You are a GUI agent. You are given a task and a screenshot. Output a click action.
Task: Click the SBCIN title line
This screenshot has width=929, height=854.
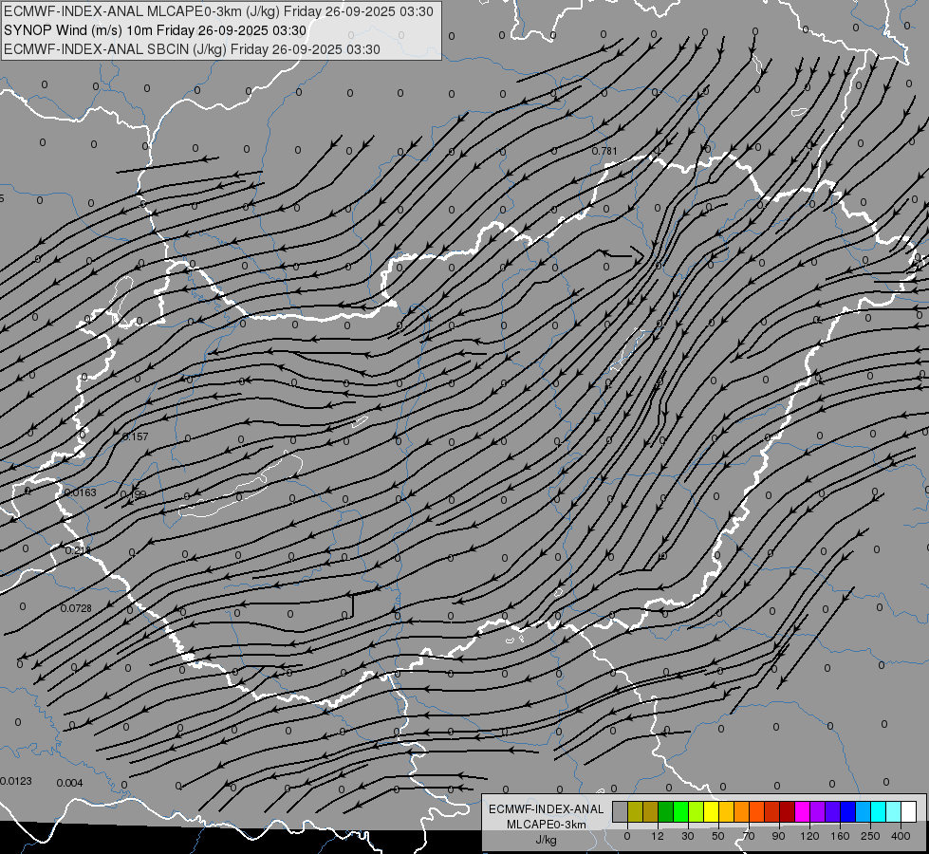tap(192, 49)
